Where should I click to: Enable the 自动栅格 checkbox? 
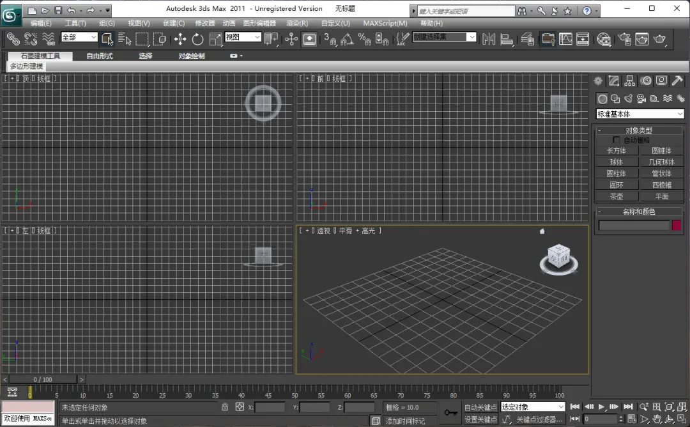coord(616,139)
